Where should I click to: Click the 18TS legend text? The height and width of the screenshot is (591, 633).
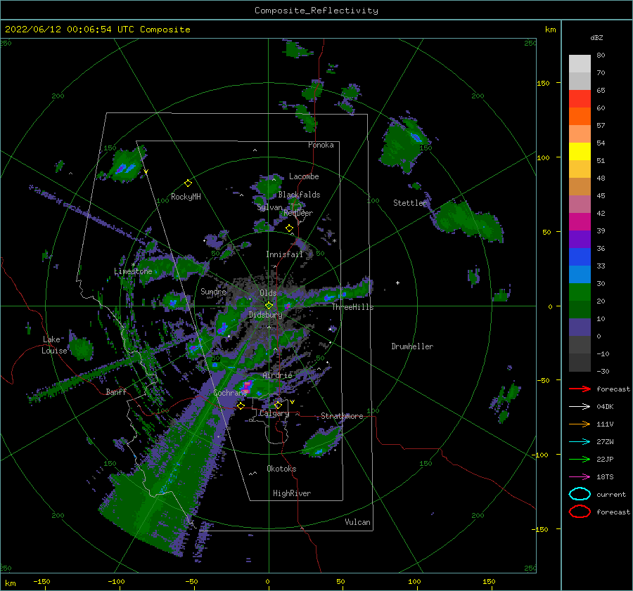[605, 477]
